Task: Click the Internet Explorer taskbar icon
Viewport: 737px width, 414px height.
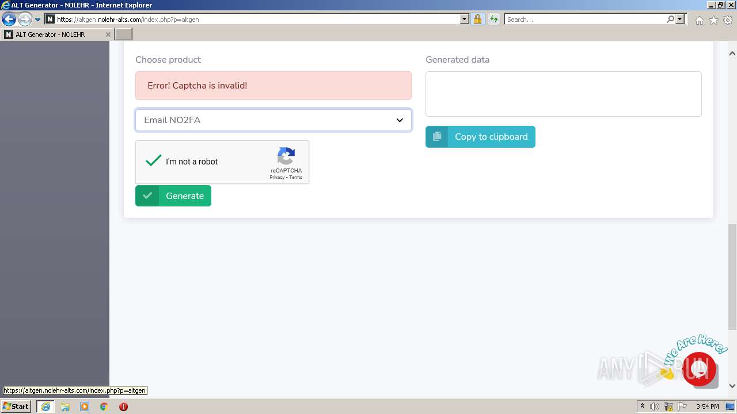Action: point(45,407)
